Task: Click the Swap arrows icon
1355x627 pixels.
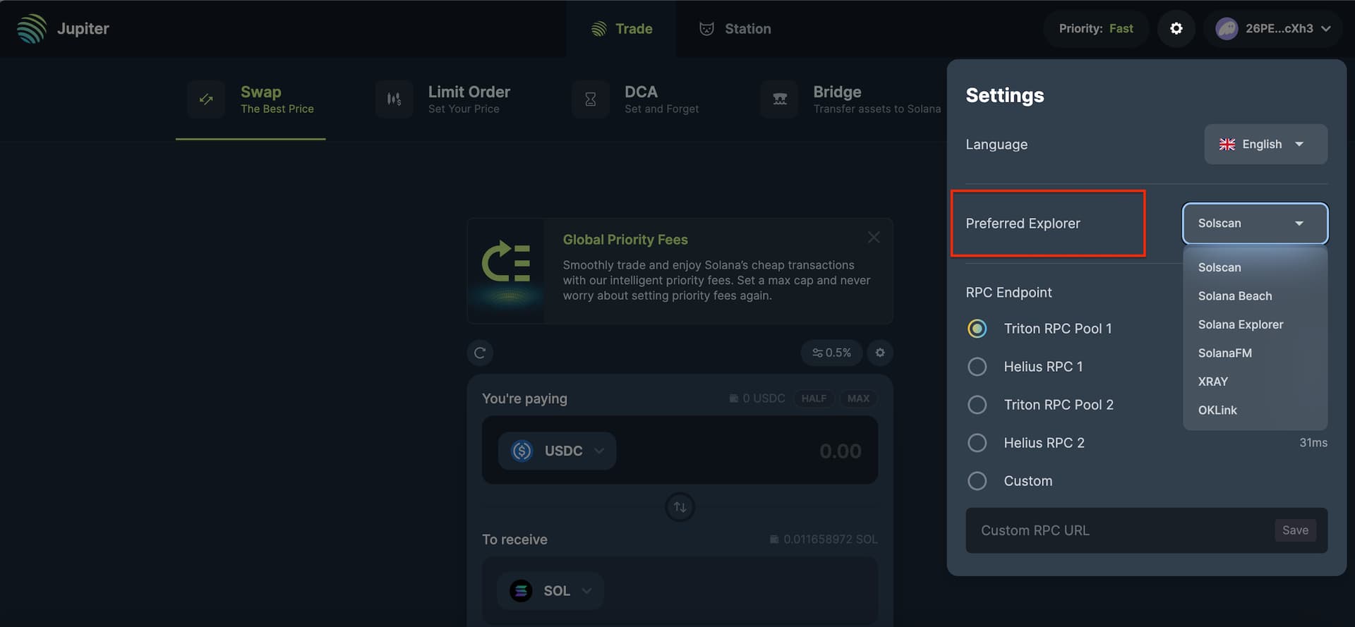Action: tap(206, 99)
